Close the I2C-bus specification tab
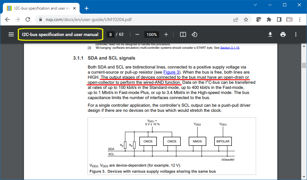 [x=74, y=8]
